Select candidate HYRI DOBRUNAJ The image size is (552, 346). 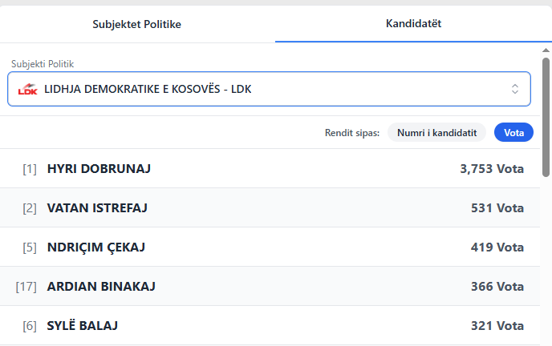click(x=99, y=169)
